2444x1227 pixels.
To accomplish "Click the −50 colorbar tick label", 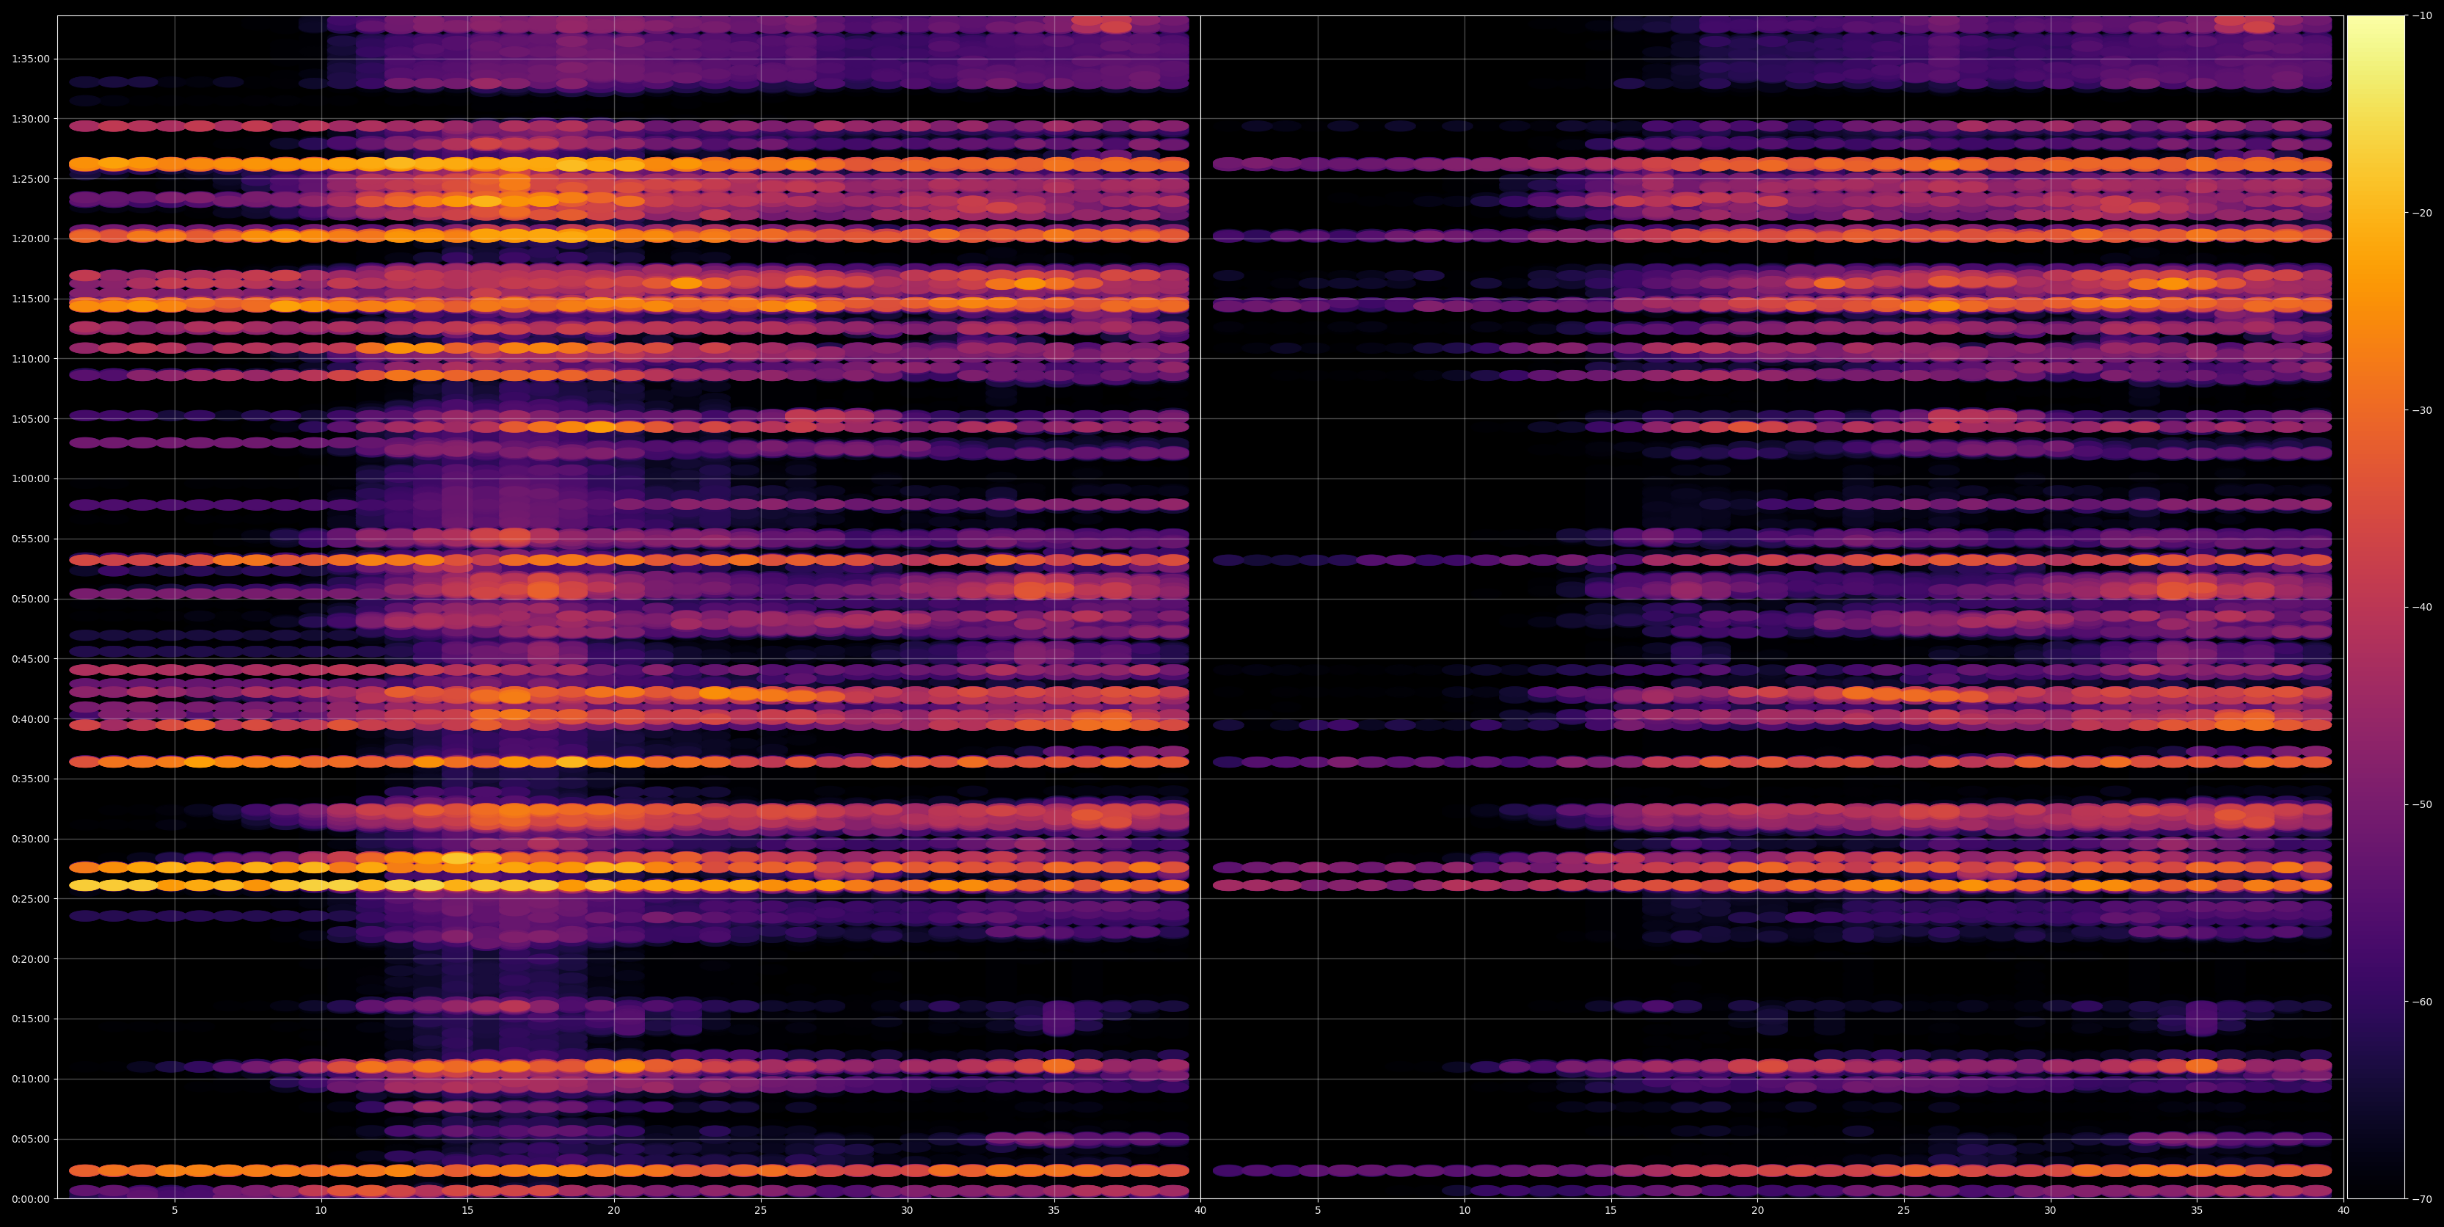I will point(2422,805).
